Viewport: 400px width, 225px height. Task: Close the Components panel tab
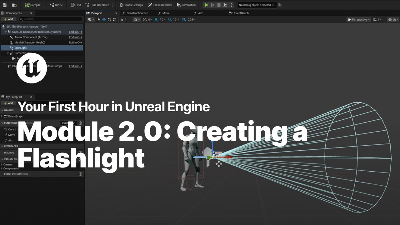coord(31,13)
